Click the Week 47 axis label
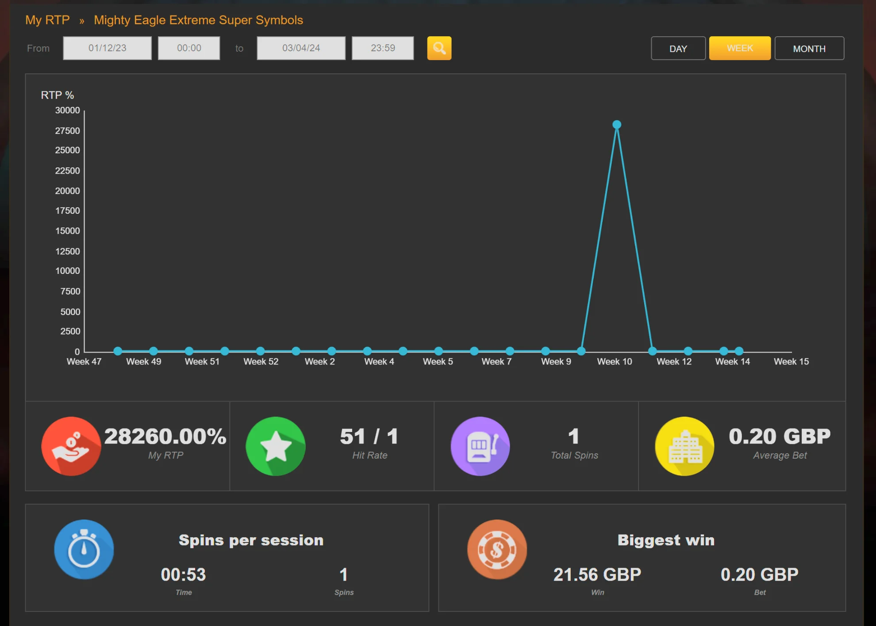876x626 pixels. (x=84, y=361)
